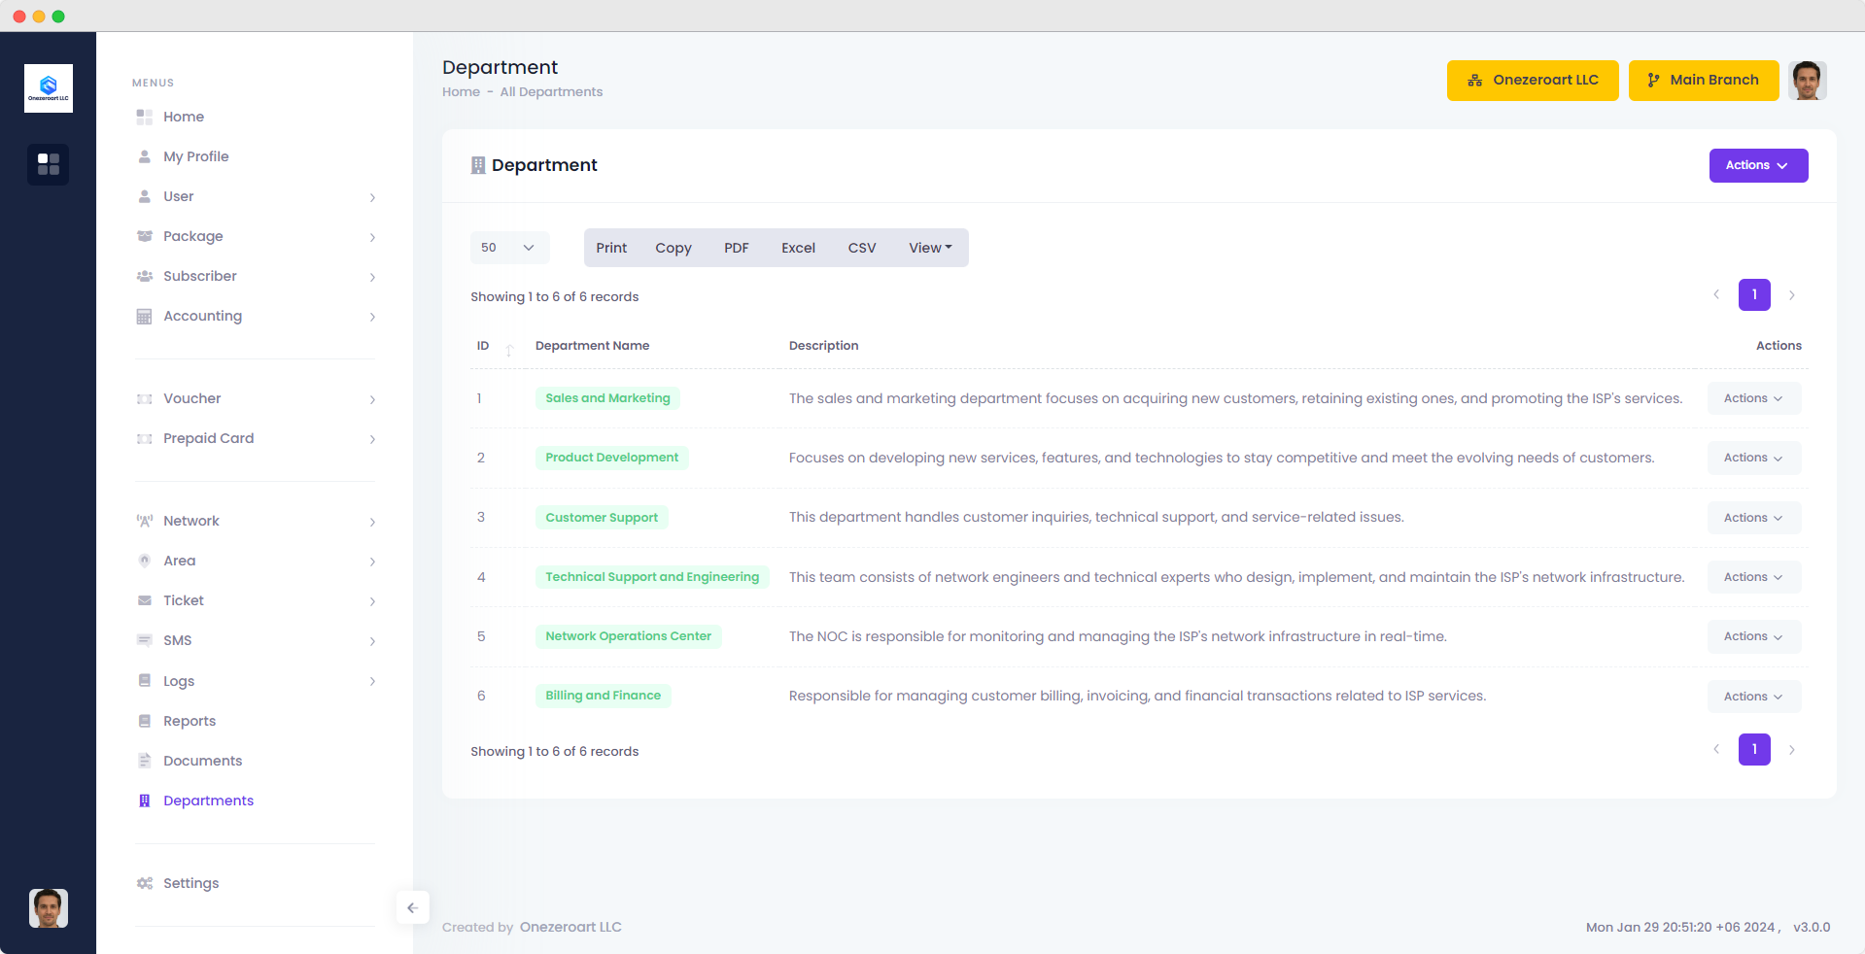Click the Ticket envelope icon
Screen dimensions: 1865x954
tap(145, 600)
